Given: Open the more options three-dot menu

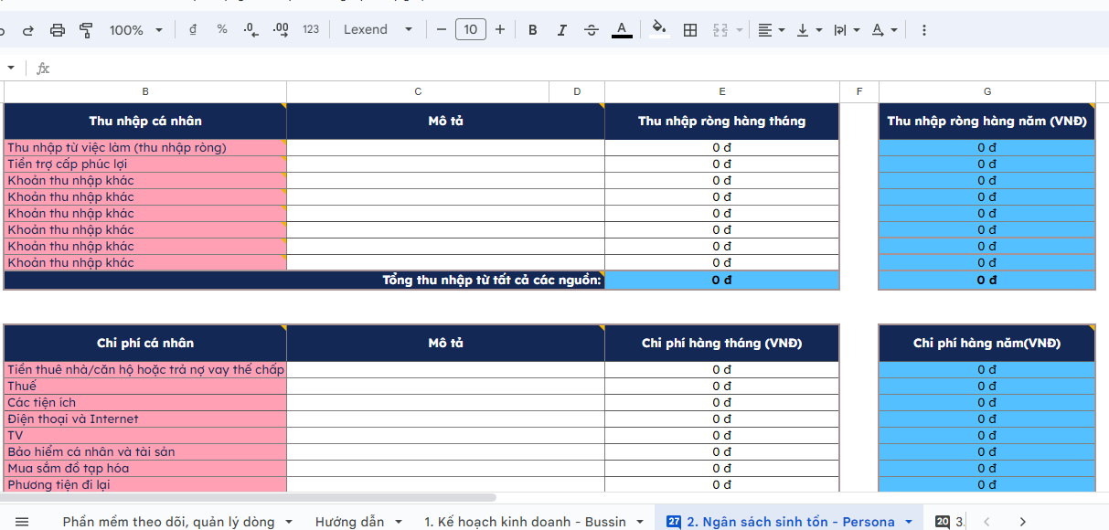Looking at the screenshot, I should [x=923, y=30].
